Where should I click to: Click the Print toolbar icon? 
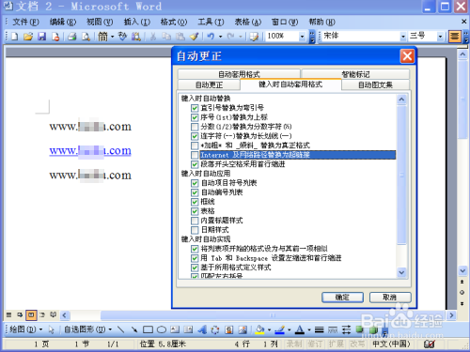[72, 37]
